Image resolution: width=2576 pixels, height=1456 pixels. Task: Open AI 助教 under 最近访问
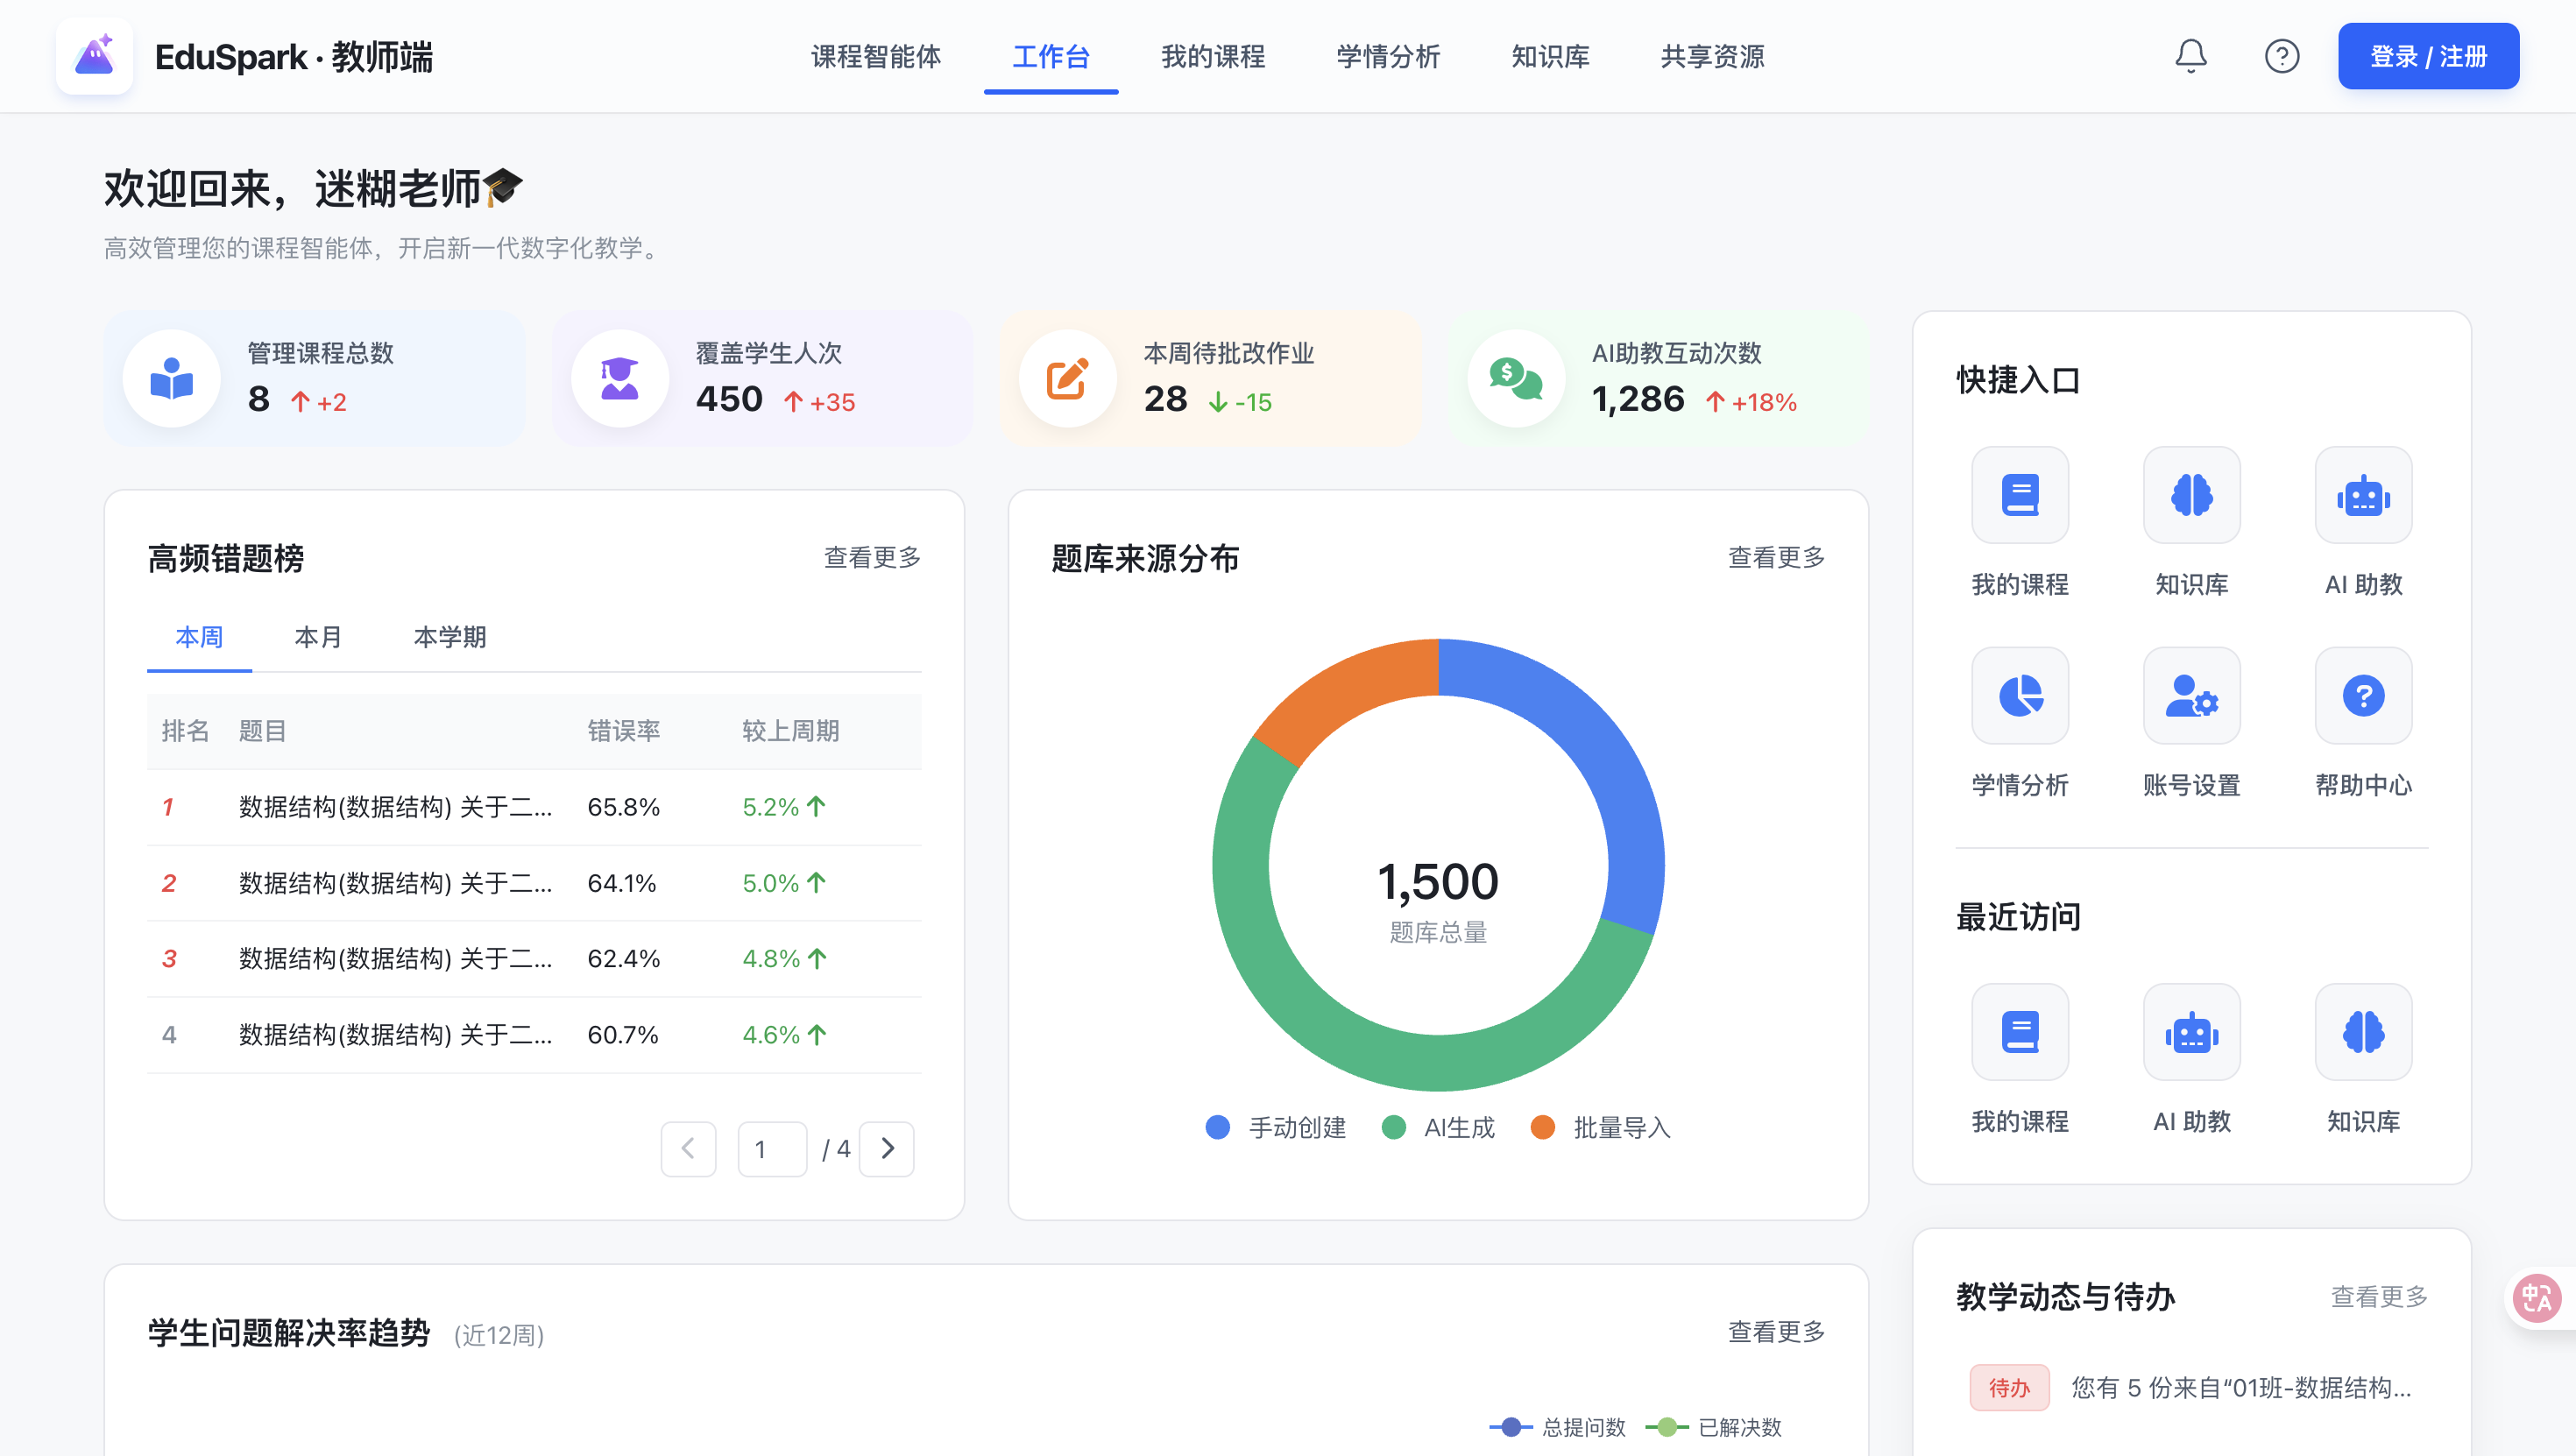pyautogui.click(x=2191, y=1031)
